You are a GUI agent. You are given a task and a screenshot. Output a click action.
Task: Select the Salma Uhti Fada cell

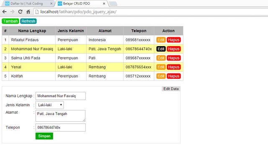tap(32, 58)
